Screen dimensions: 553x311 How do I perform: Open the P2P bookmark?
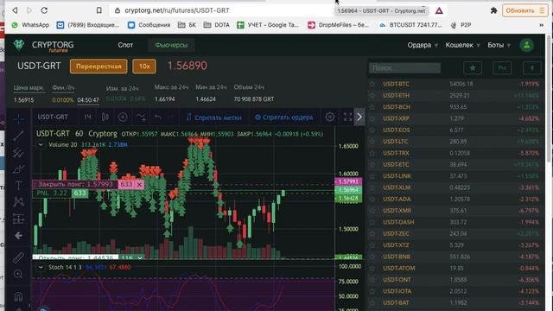(461, 25)
